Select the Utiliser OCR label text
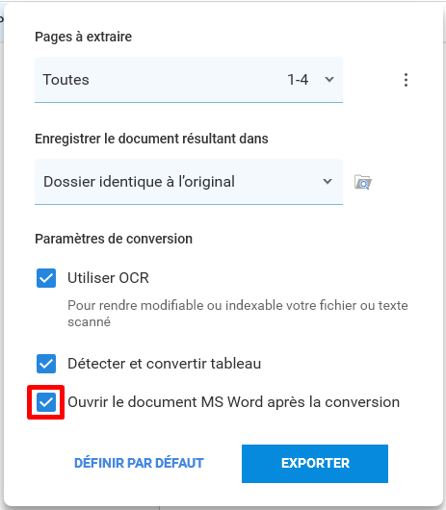Image resolution: width=446 pixels, height=510 pixels. click(108, 278)
